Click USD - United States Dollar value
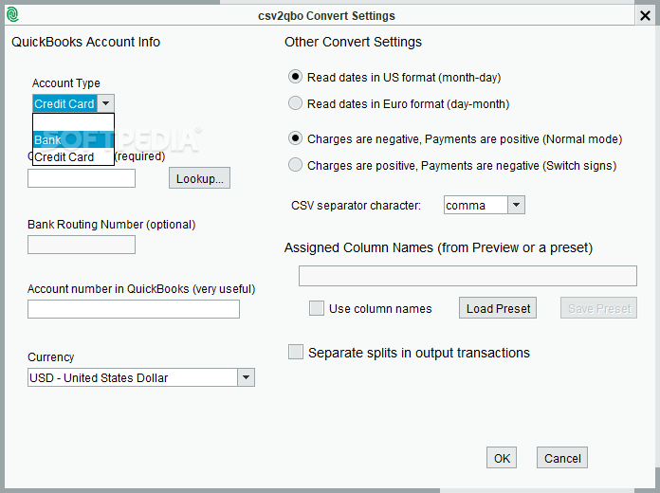Image resolution: width=660 pixels, height=493 pixels. click(x=133, y=377)
